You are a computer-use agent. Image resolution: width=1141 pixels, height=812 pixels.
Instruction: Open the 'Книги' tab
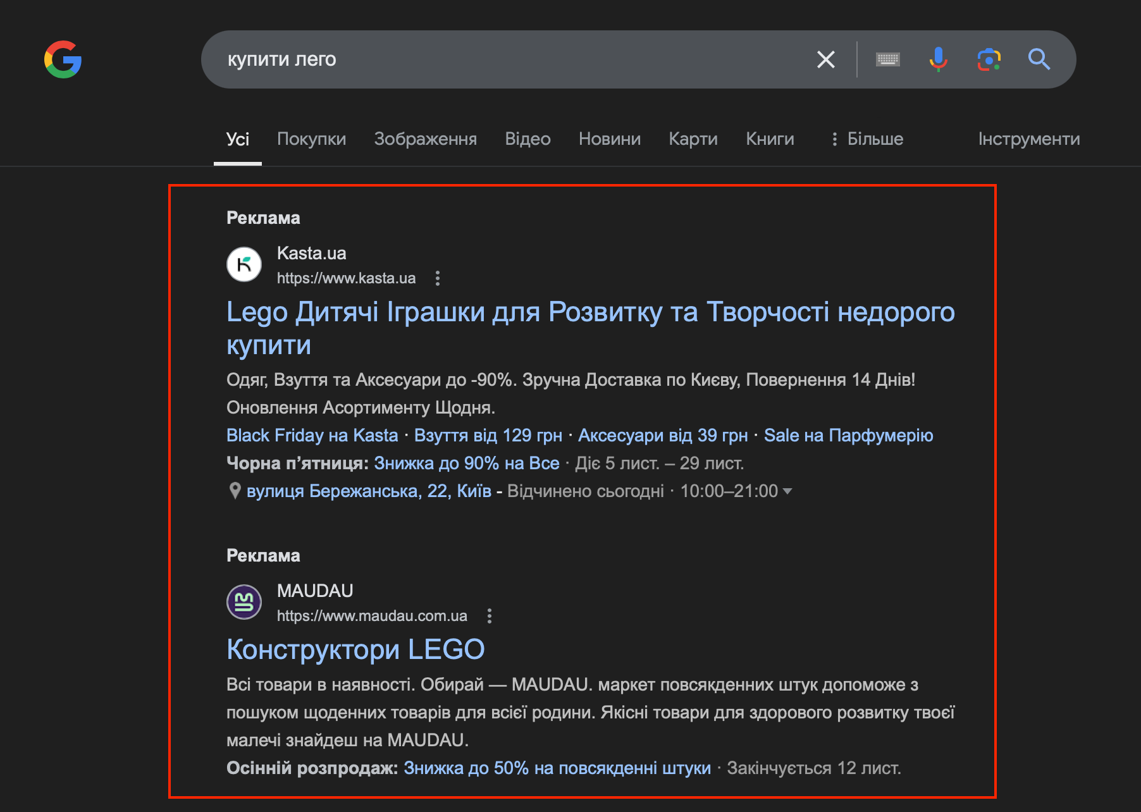click(770, 139)
